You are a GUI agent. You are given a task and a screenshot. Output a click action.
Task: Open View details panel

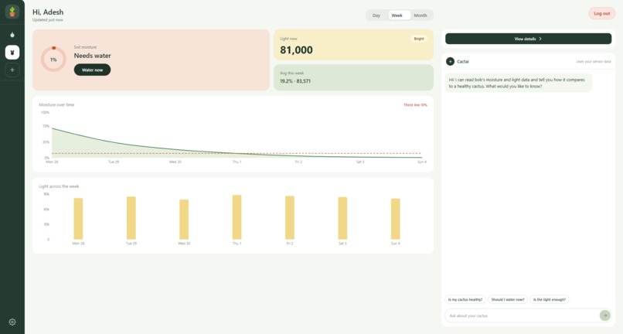click(x=528, y=39)
